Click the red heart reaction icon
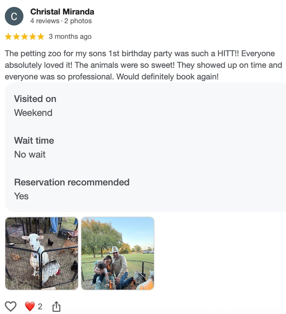This screenshot has width=286, height=314. pos(30,306)
